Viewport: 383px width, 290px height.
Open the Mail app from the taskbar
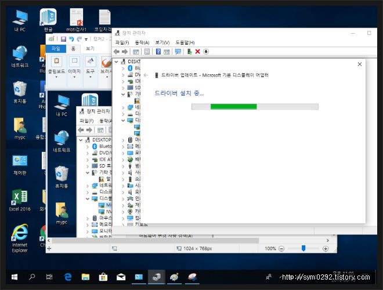click(121, 277)
